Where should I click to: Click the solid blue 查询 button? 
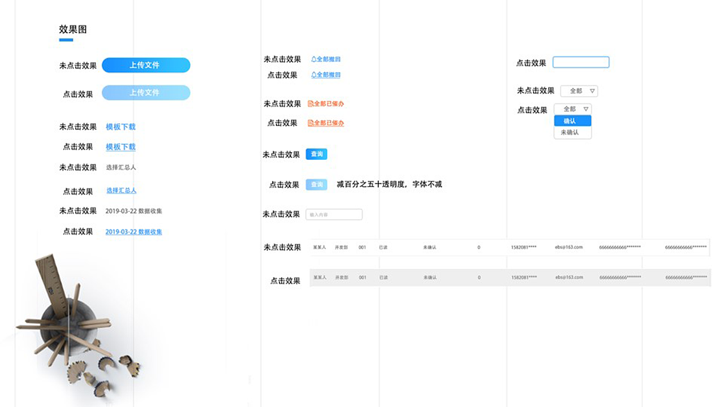317,154
